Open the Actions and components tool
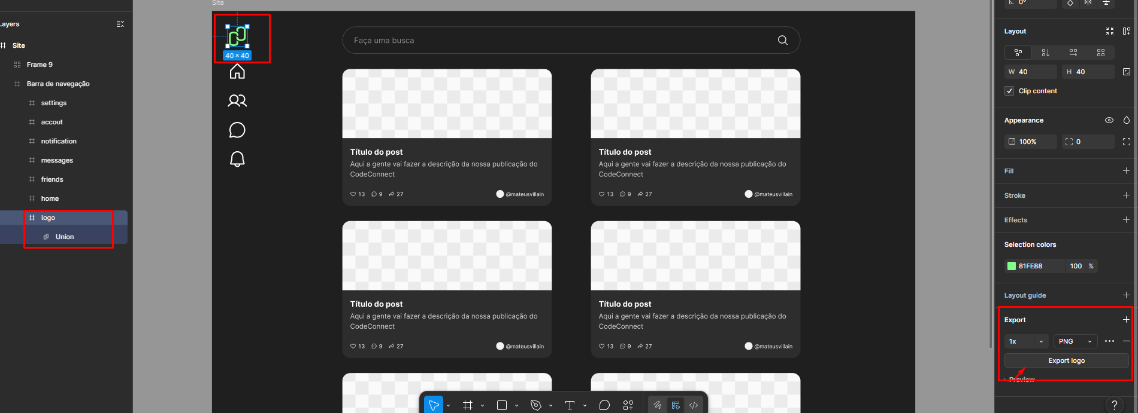 click(x=628, y=405)
